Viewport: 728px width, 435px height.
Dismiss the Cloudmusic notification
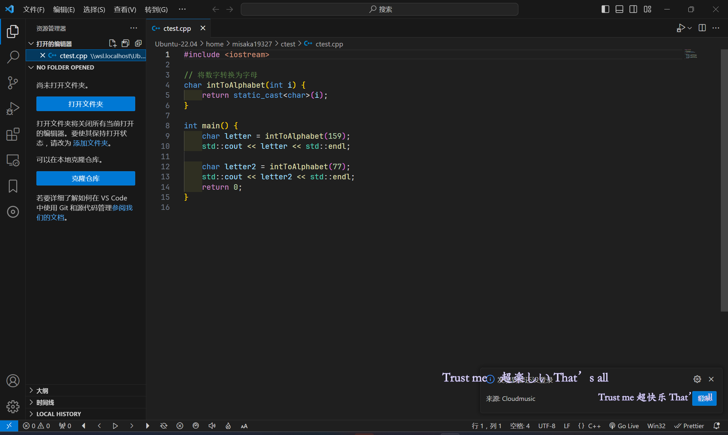pyautogui.click(x=711, y=379)
